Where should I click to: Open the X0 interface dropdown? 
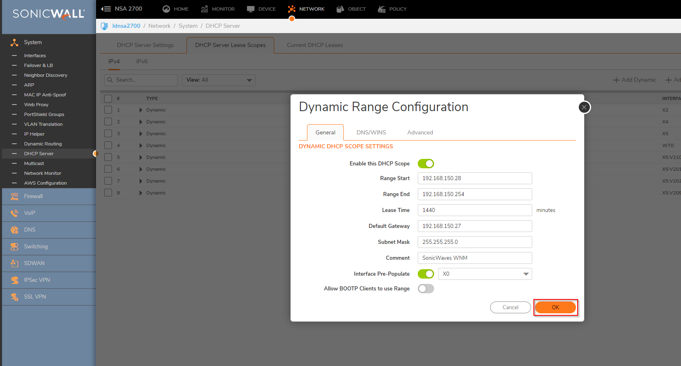click(485, 274)
